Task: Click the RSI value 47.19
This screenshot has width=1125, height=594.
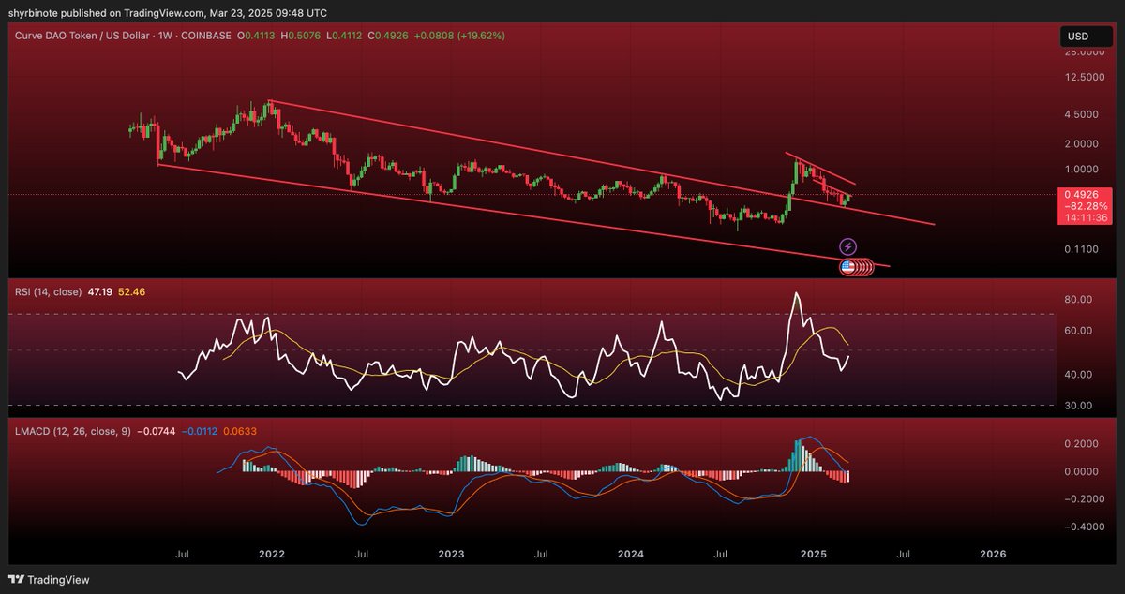Action: 101,291
